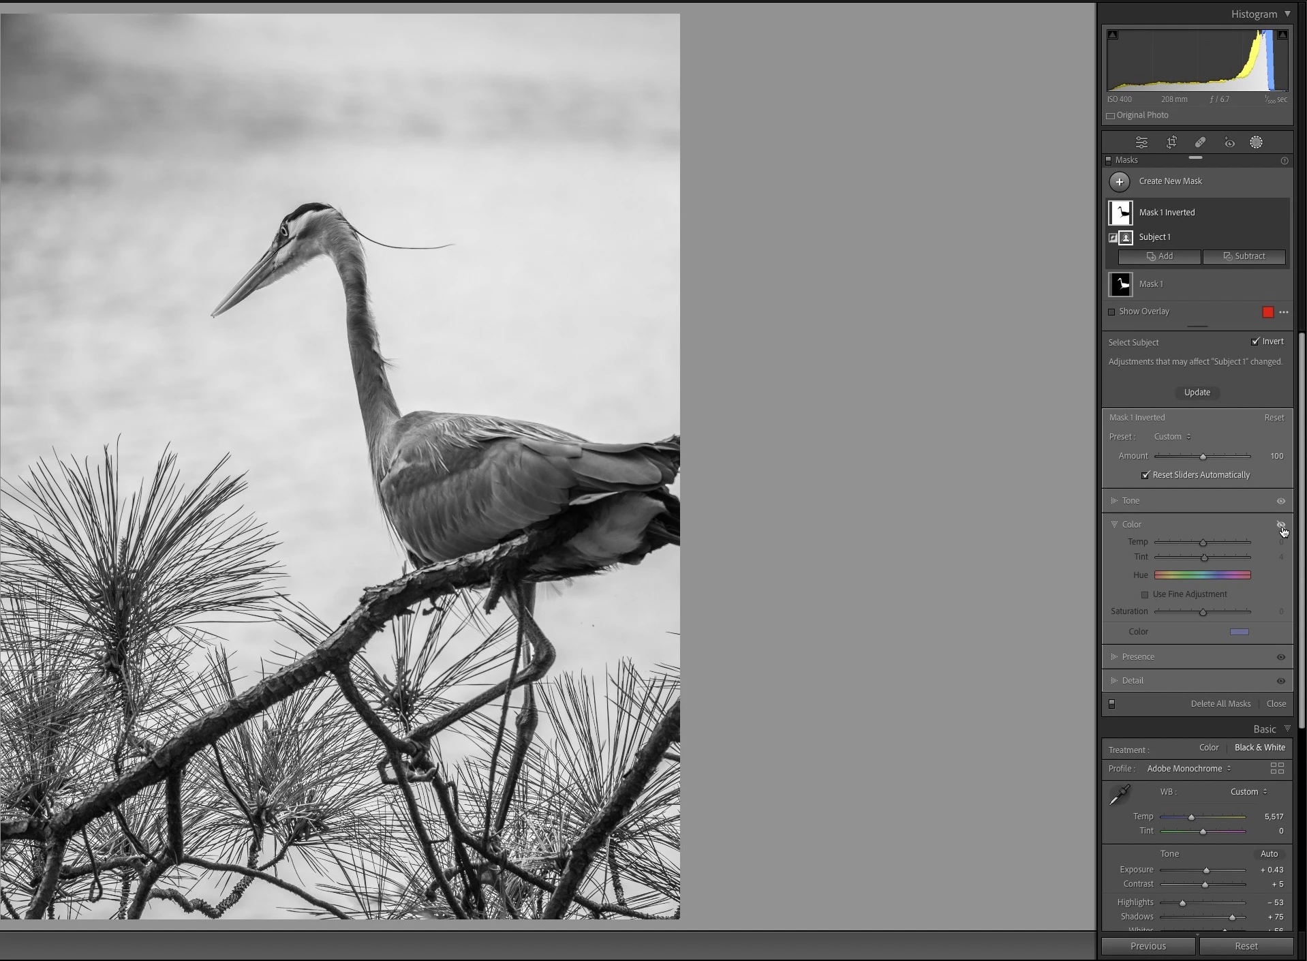The height and width of the screenshot is (961, 1307).
Task: Open the Edit sliders tool
Action: pyautogui.click(x=1141, y=142)
